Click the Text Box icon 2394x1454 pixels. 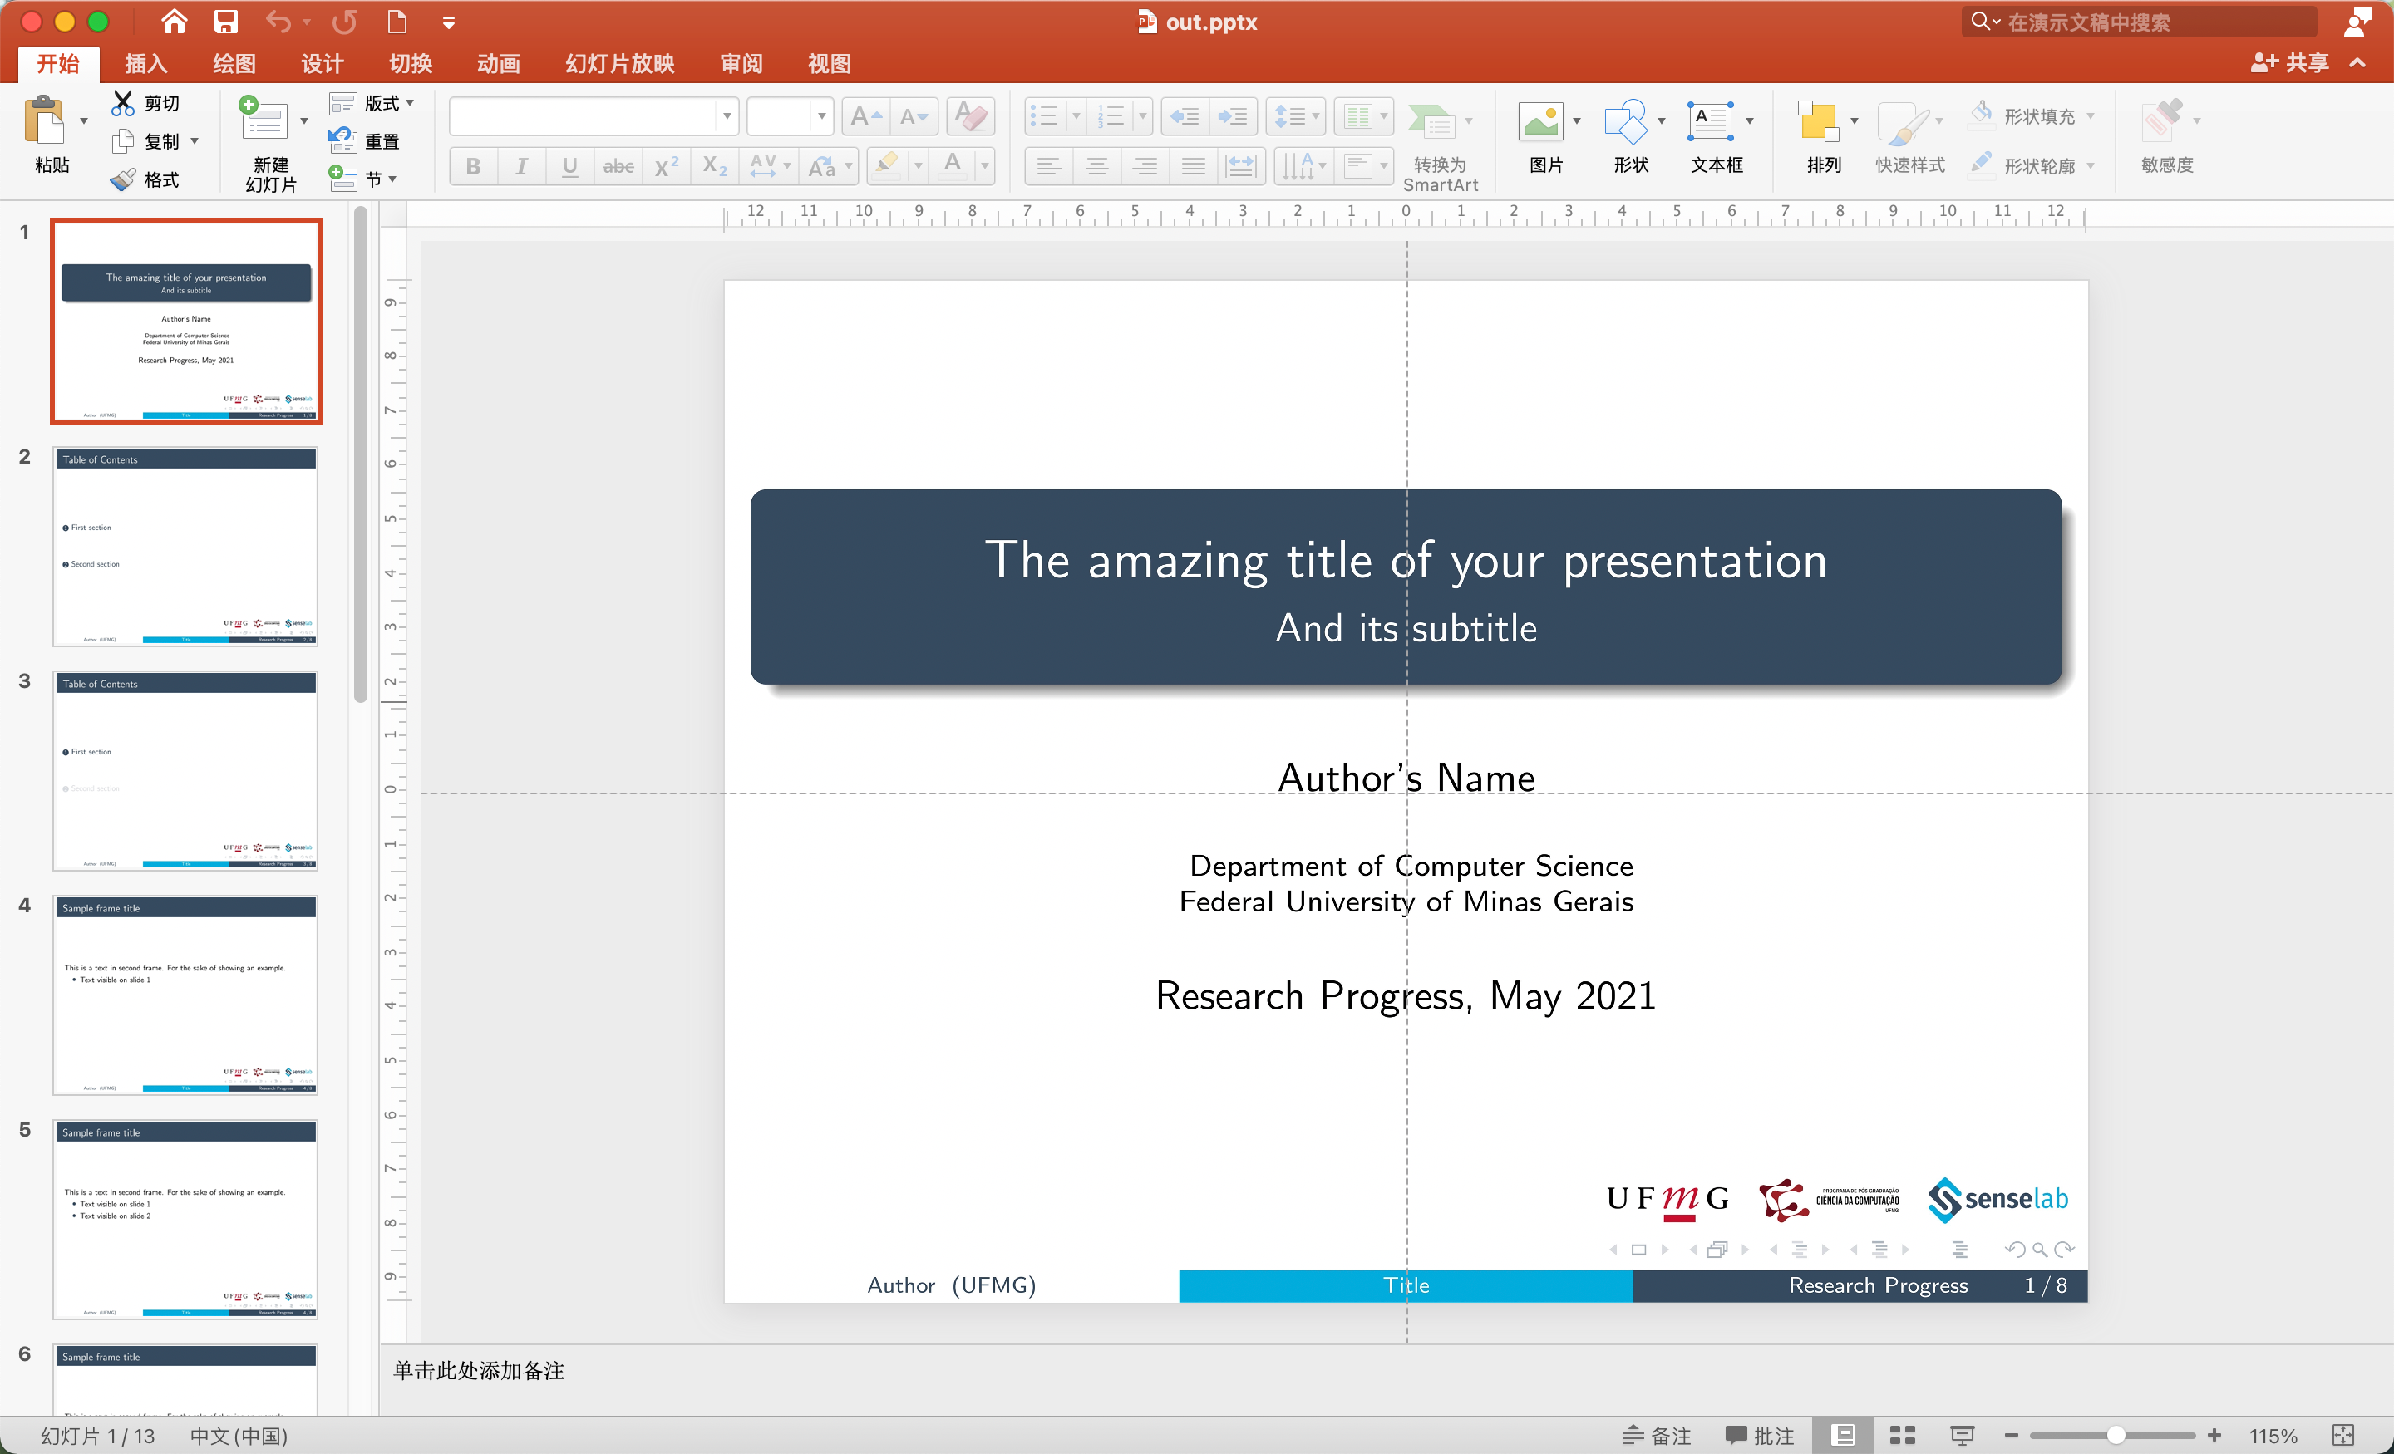pos(1710,122)
